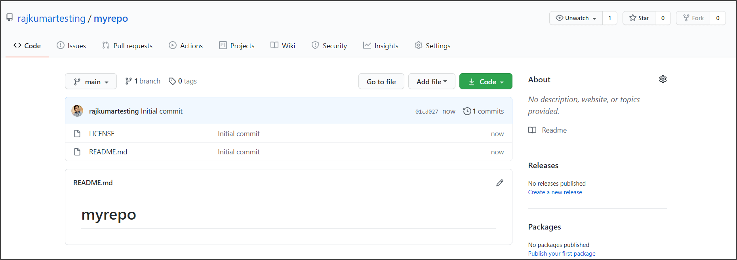Image resolution: width=737 pixels, height=260 pixels.
Task: Open the README.md file in list
Action: 108,152
